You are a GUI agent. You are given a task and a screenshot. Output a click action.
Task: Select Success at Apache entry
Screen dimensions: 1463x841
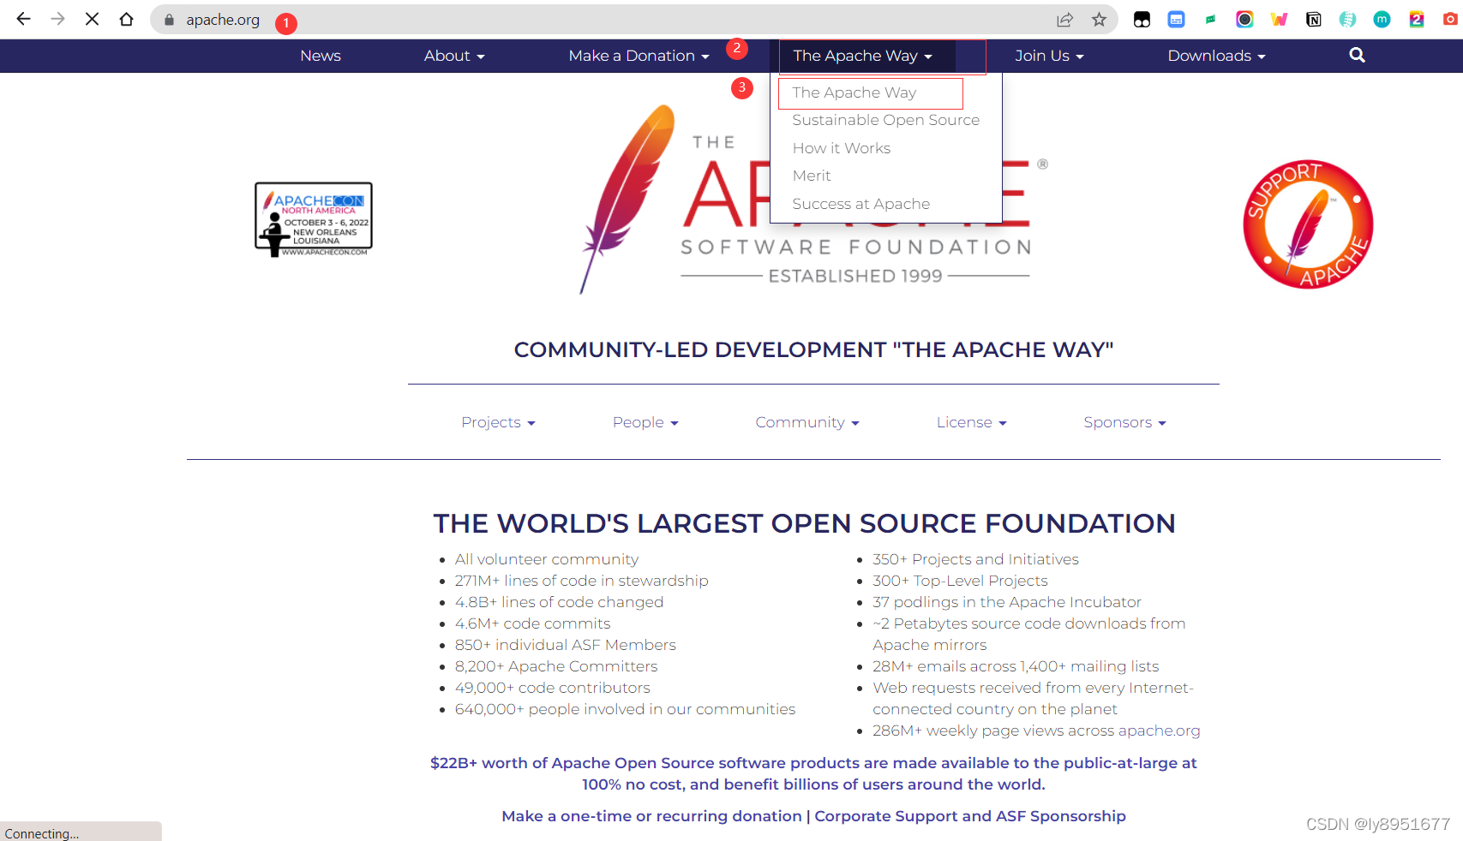tap(860, 204)
